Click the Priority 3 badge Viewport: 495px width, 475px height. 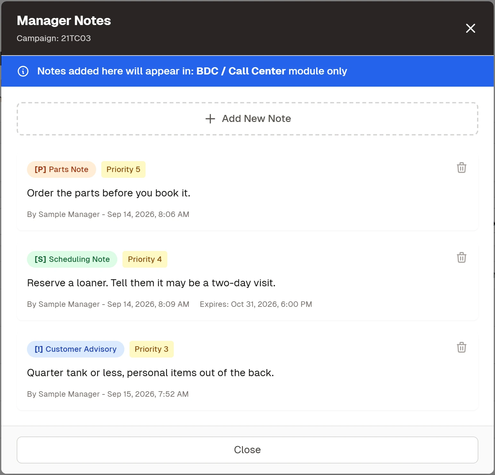click(152, 349)
